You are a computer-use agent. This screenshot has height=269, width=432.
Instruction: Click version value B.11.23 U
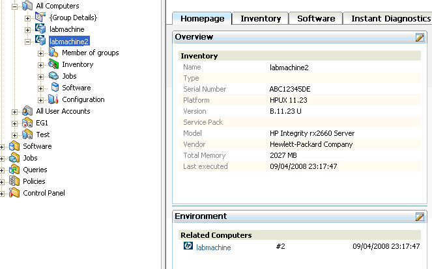(x=285, y=111)
